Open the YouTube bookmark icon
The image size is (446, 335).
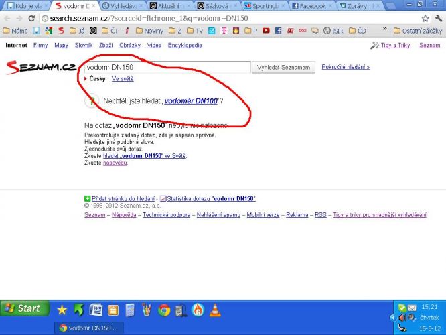click(x=266, y=30)
